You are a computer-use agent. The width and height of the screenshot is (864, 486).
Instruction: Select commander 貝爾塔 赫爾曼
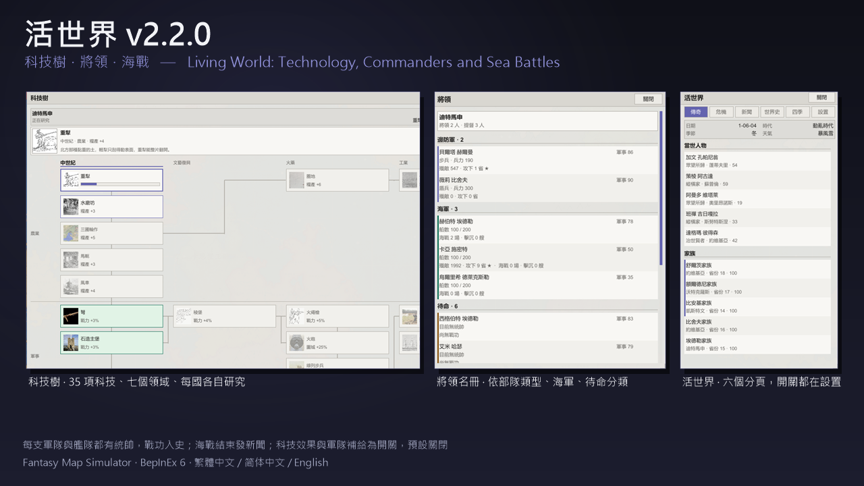point(547,161)
